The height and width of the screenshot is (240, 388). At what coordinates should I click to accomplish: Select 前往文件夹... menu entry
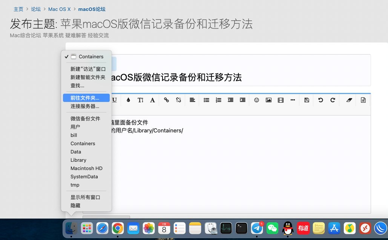click(86, 98)
